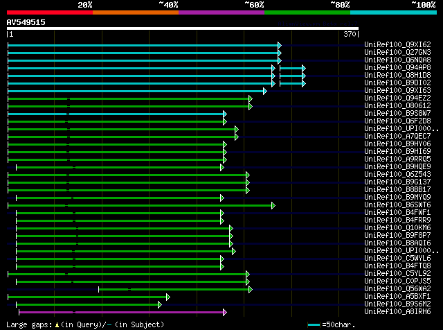Image resolution: width=443 pixels, height=330 pixels.
Task: Select label UniRef100_B9HY06
Action: (397, 144)
